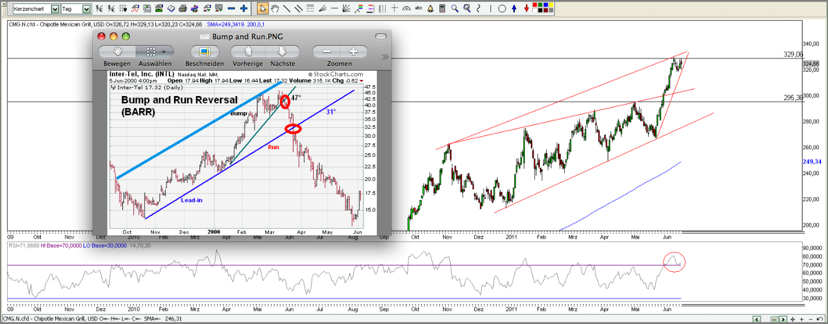Select the vertical dotted time zones tool
828x324 pixels.
(x=382, y=9)
